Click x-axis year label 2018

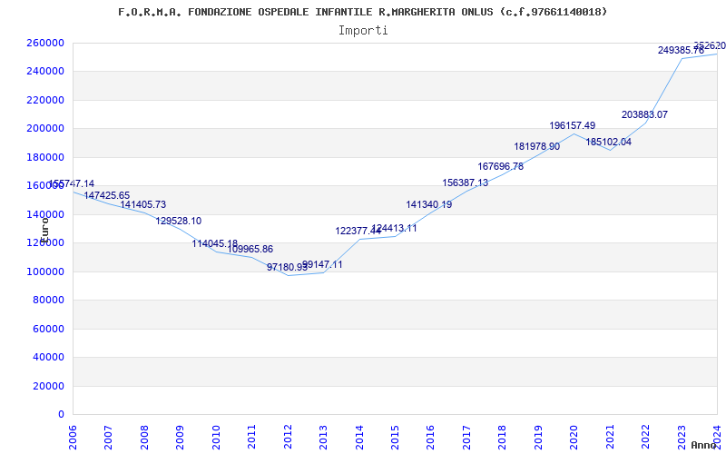[503, 437]
